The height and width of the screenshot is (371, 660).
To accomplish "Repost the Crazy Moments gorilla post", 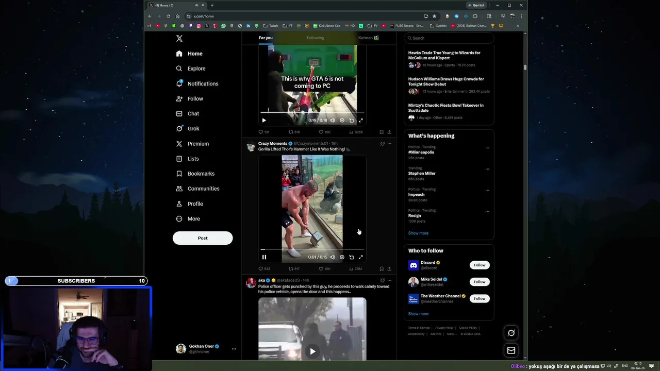I will 294,268.
